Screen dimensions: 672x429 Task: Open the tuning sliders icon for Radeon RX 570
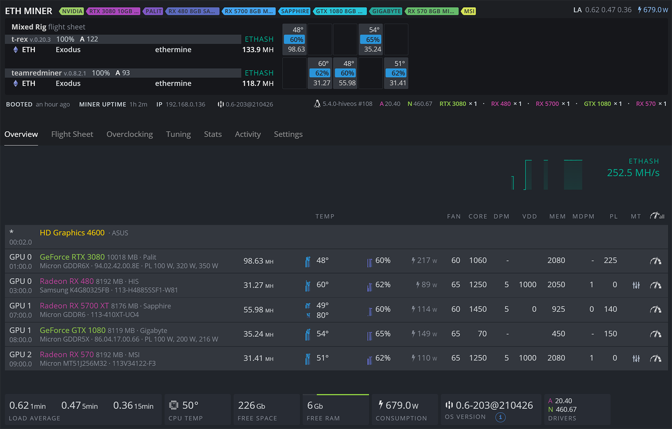636,358
